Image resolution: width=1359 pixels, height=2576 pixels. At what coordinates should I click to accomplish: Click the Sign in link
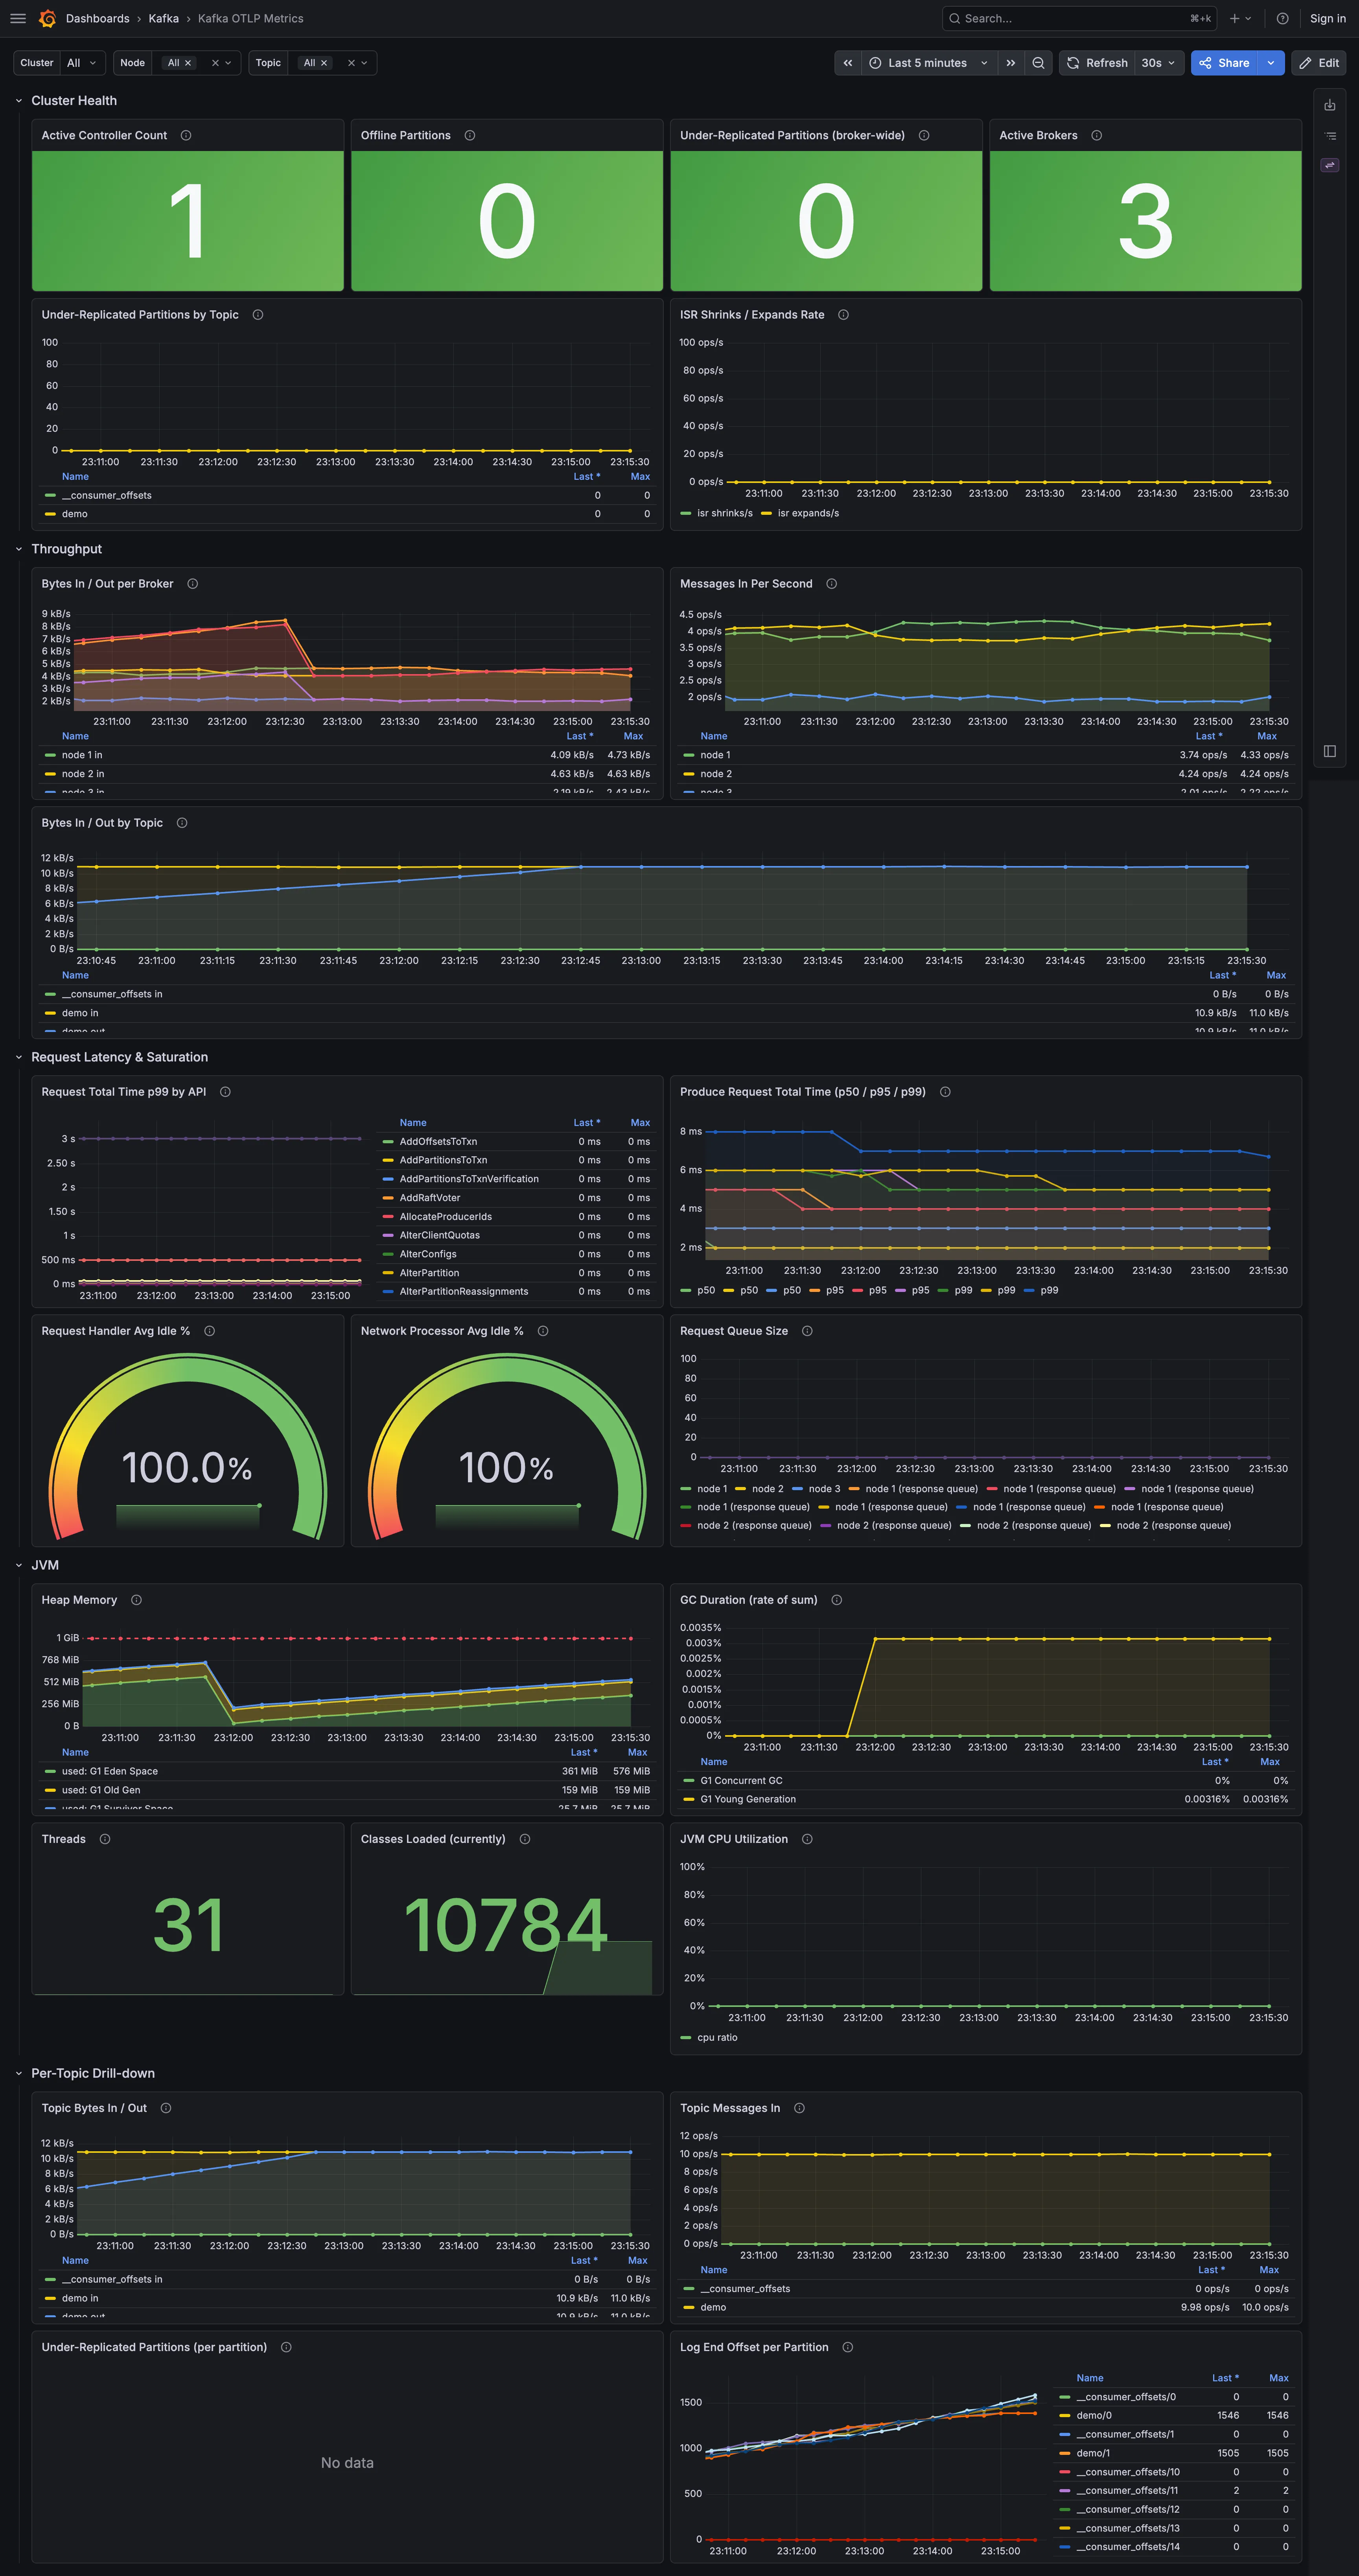click(x=1327, y=18)
